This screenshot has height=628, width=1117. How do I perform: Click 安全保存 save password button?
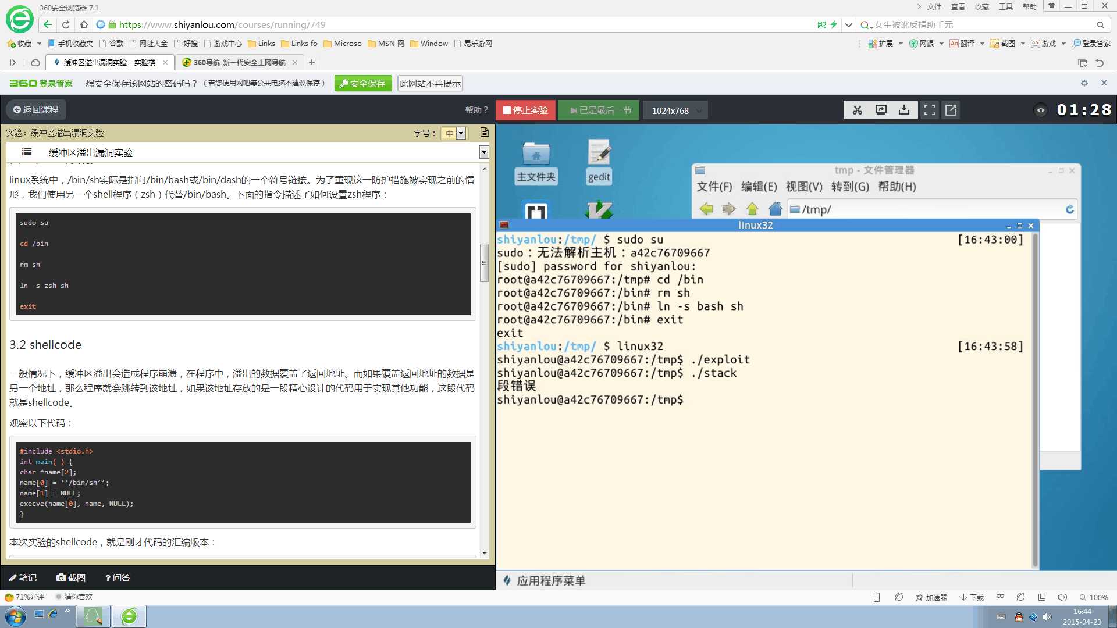click(362, 83)
